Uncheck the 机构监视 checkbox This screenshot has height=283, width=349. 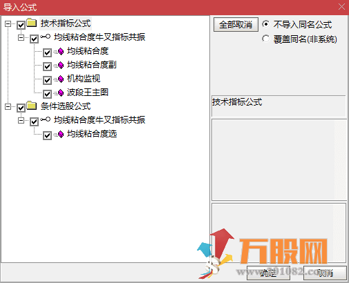point(47,80)
